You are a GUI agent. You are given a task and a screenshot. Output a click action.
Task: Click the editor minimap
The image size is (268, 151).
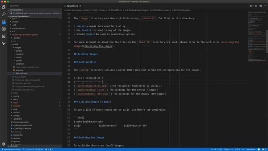257,36
